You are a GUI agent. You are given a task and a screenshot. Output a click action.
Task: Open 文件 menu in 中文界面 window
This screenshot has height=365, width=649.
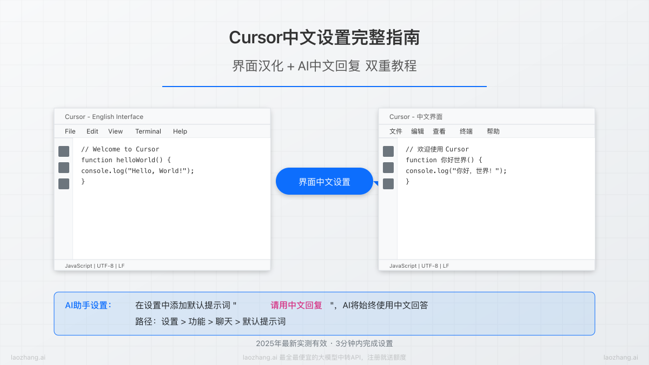coord(396,131)
